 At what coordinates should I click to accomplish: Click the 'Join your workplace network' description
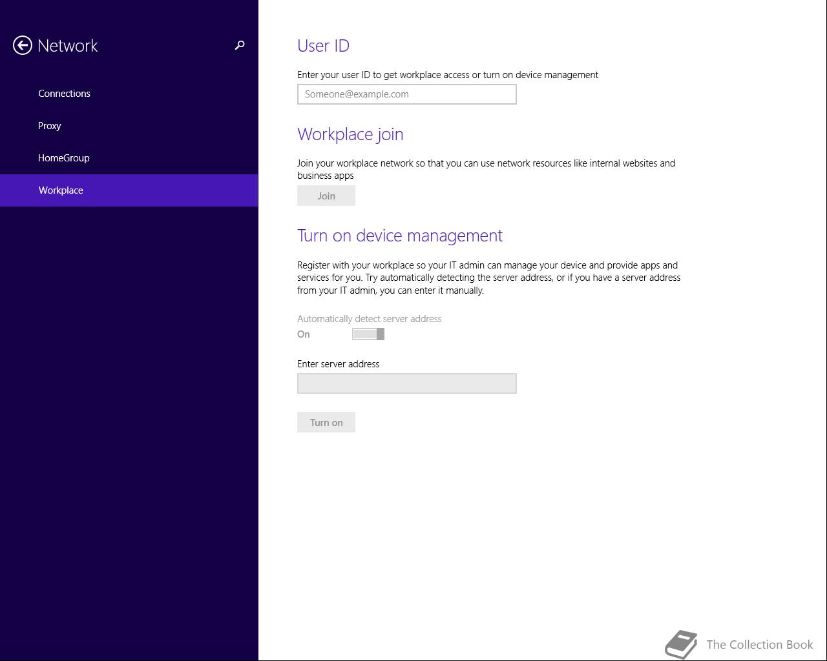486,169
